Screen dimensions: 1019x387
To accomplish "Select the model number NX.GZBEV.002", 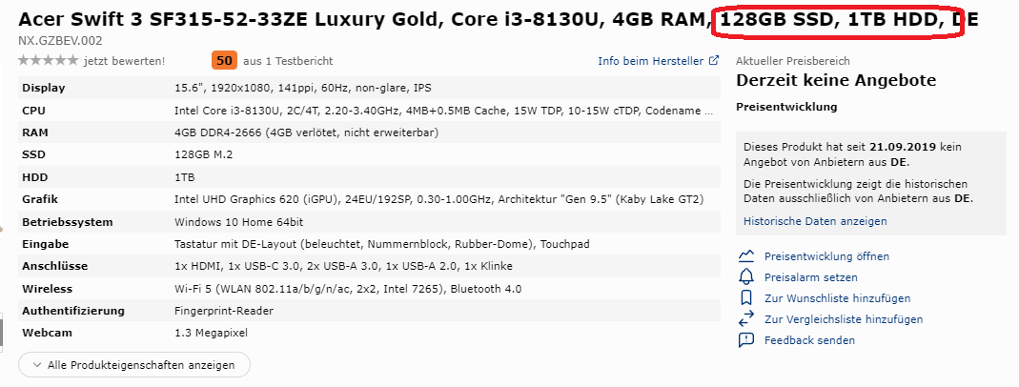I will tap(60, 40).
